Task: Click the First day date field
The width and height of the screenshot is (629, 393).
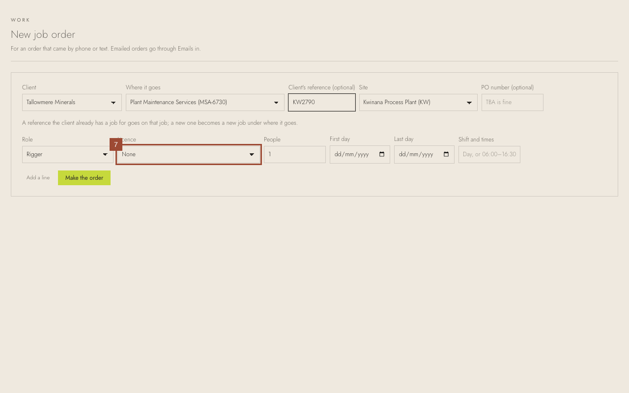Action: [360, 154]
